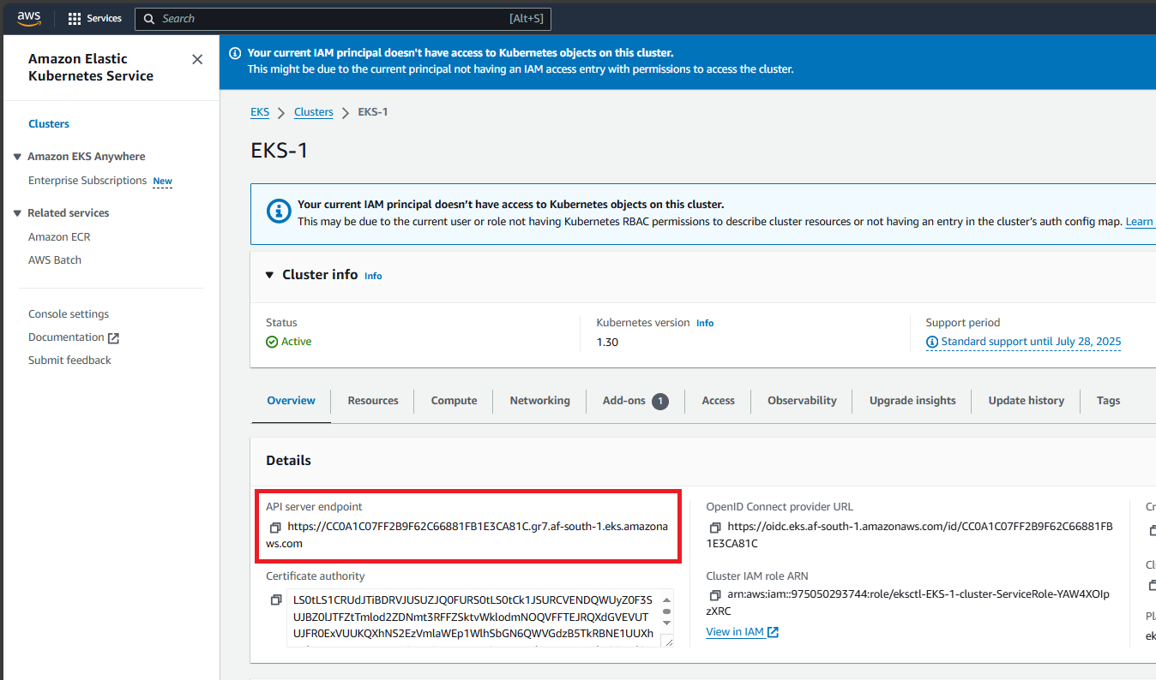
Task: Copy the API server endpoint value
Action: [x=275, y=528]
